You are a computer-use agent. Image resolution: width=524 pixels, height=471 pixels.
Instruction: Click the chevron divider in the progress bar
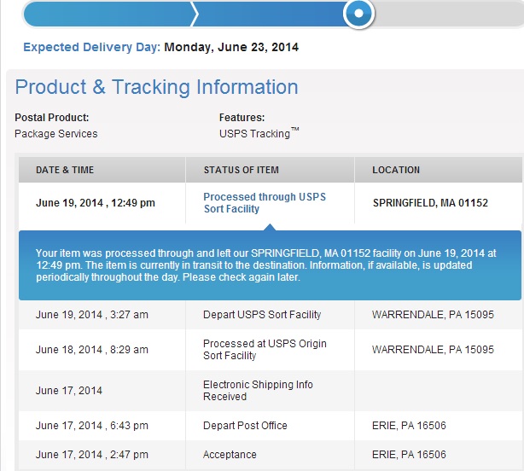pyautogui.click(x=195, y=13)
